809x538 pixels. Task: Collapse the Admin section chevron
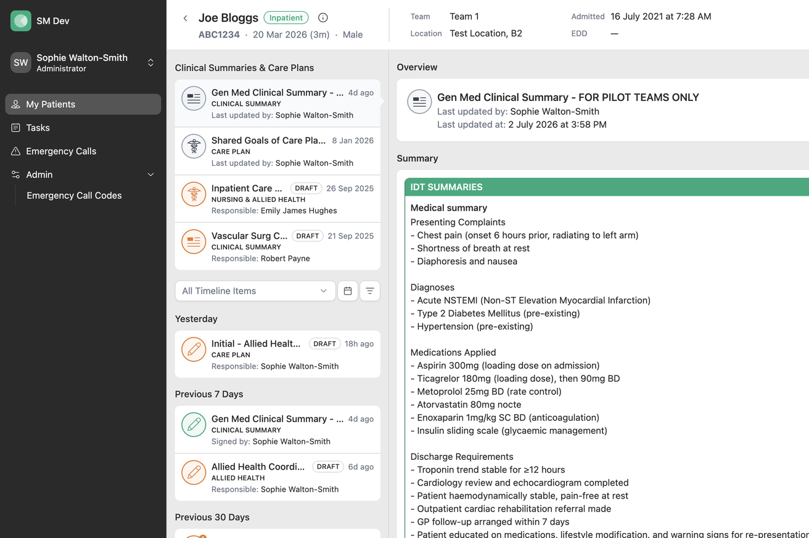click(150, 175)
